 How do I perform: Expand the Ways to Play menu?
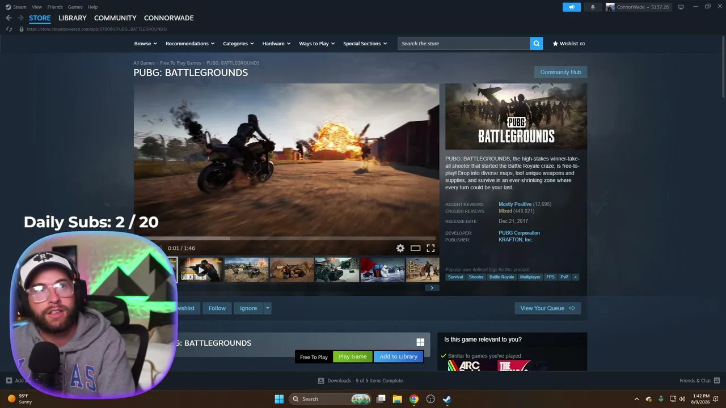tap(317, 44)
